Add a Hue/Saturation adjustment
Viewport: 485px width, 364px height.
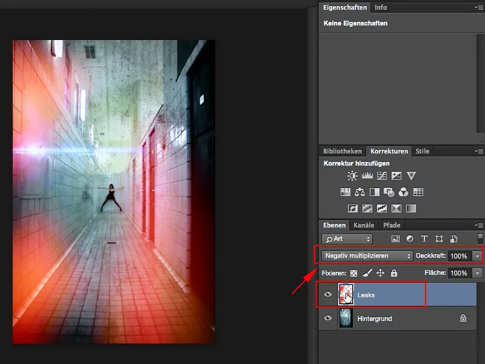tap(345, 192)
